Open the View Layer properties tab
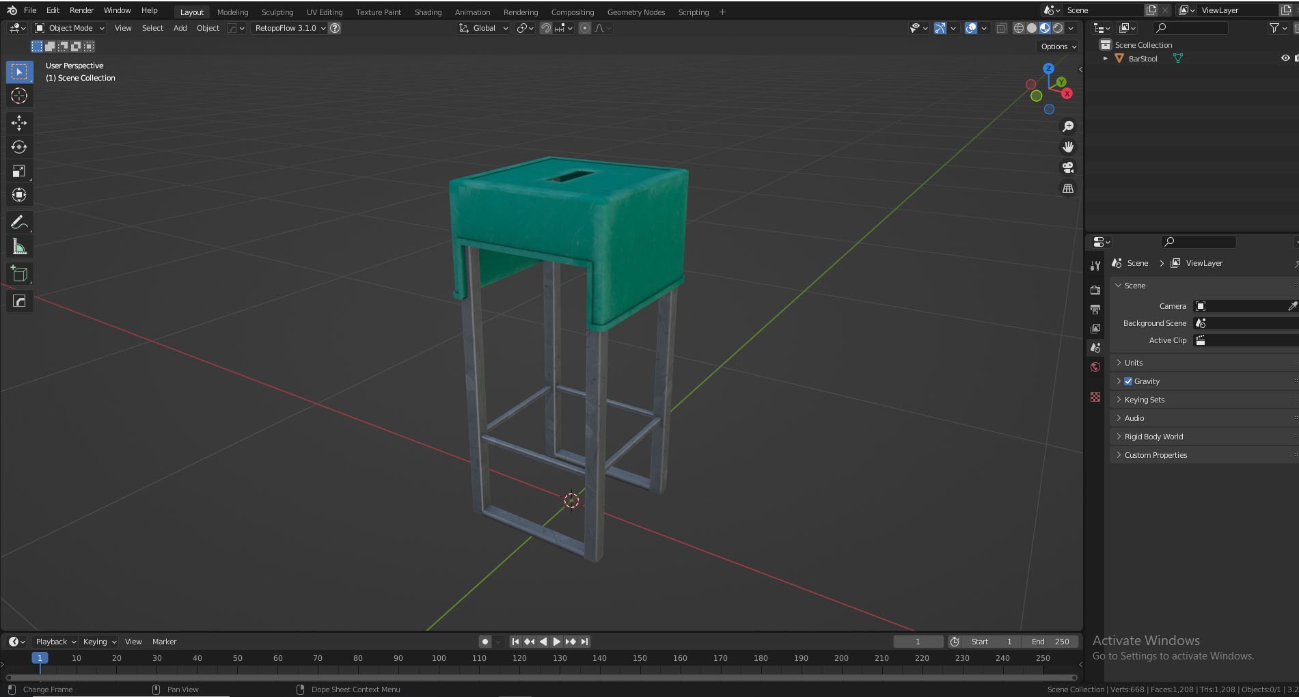 pyautogui.click(x=1095, y=329)
